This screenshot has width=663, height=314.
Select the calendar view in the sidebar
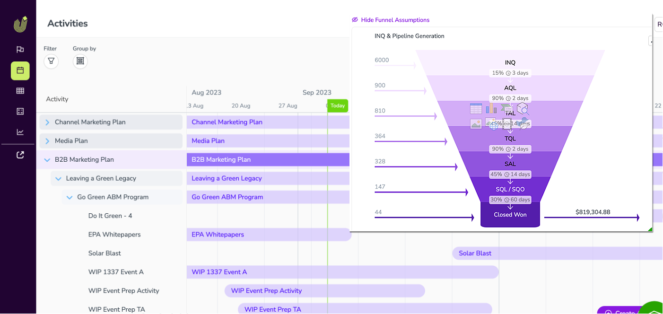[x=20, y=70]
